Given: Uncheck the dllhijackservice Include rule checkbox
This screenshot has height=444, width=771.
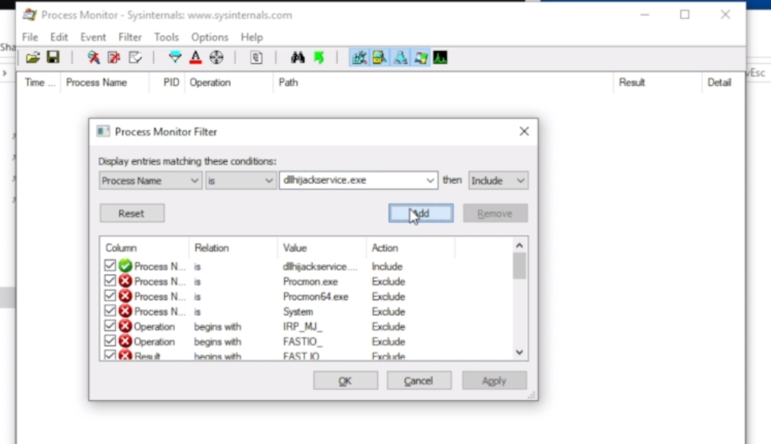Looking at the screenshot, I should pyautogui.click(x=110, y=266).
